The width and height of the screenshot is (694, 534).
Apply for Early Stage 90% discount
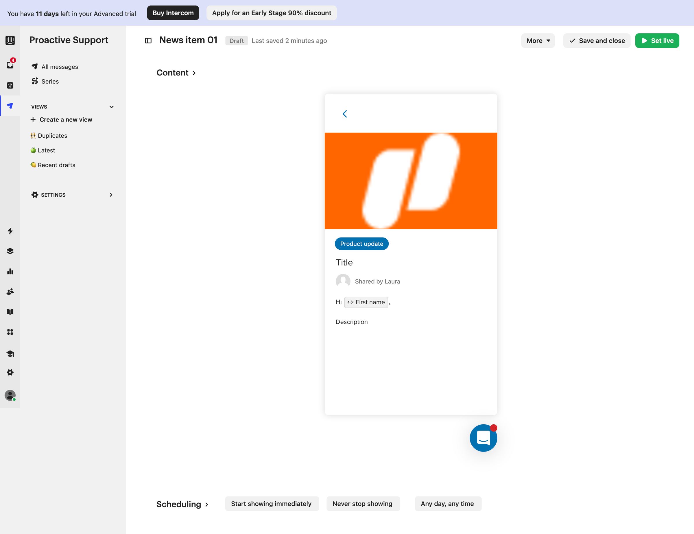272,13
